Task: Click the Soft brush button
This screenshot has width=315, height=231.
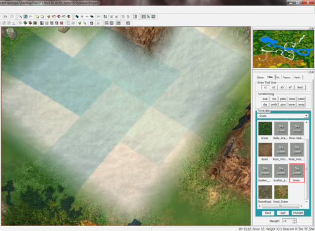Action: pos(283,213)
